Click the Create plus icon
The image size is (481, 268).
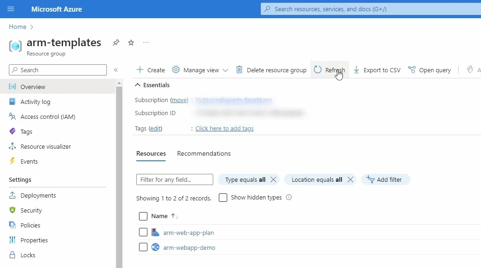pyautogui.click(x=139, y=69)
